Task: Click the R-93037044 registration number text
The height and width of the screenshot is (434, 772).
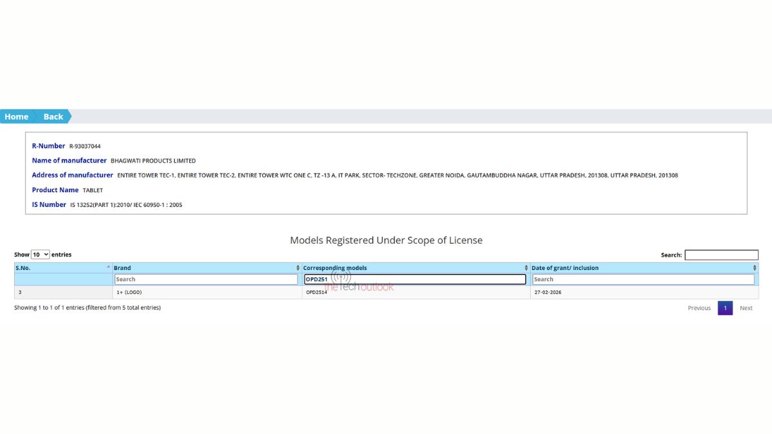Action: pos(85,147)
